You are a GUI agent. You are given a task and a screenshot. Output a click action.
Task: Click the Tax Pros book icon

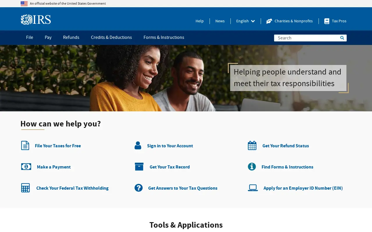point(327,21)
